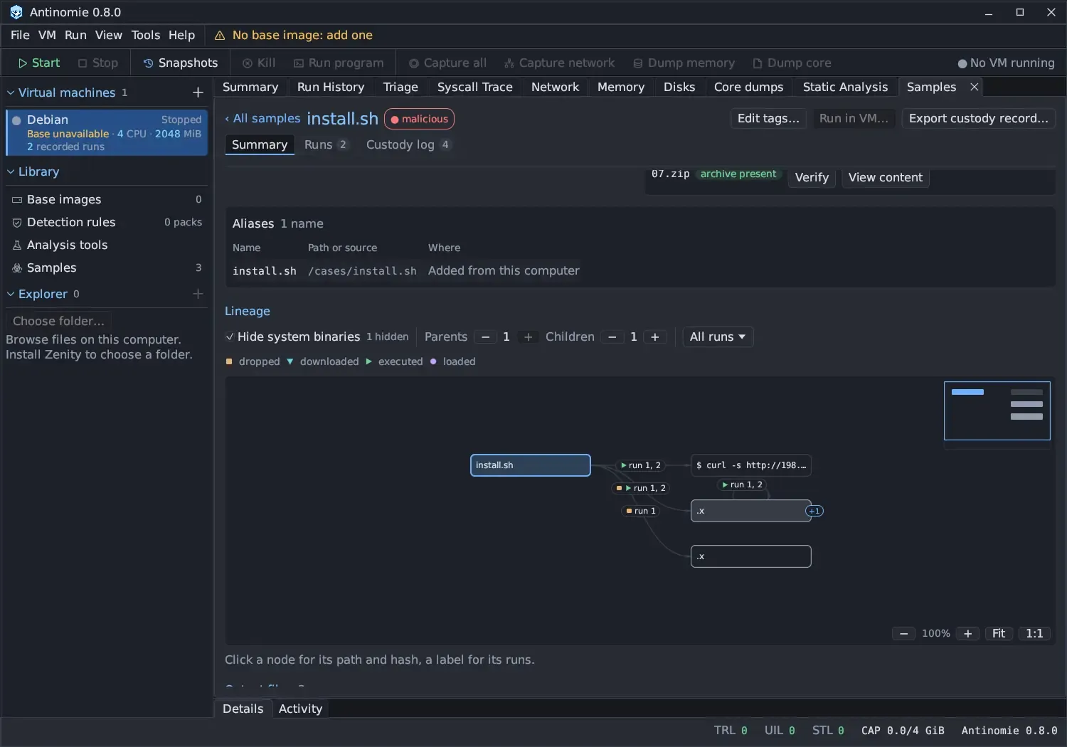Select the curl command lineage node
The height and width of the screenshot is (747, 1067).
click(751, 465)
